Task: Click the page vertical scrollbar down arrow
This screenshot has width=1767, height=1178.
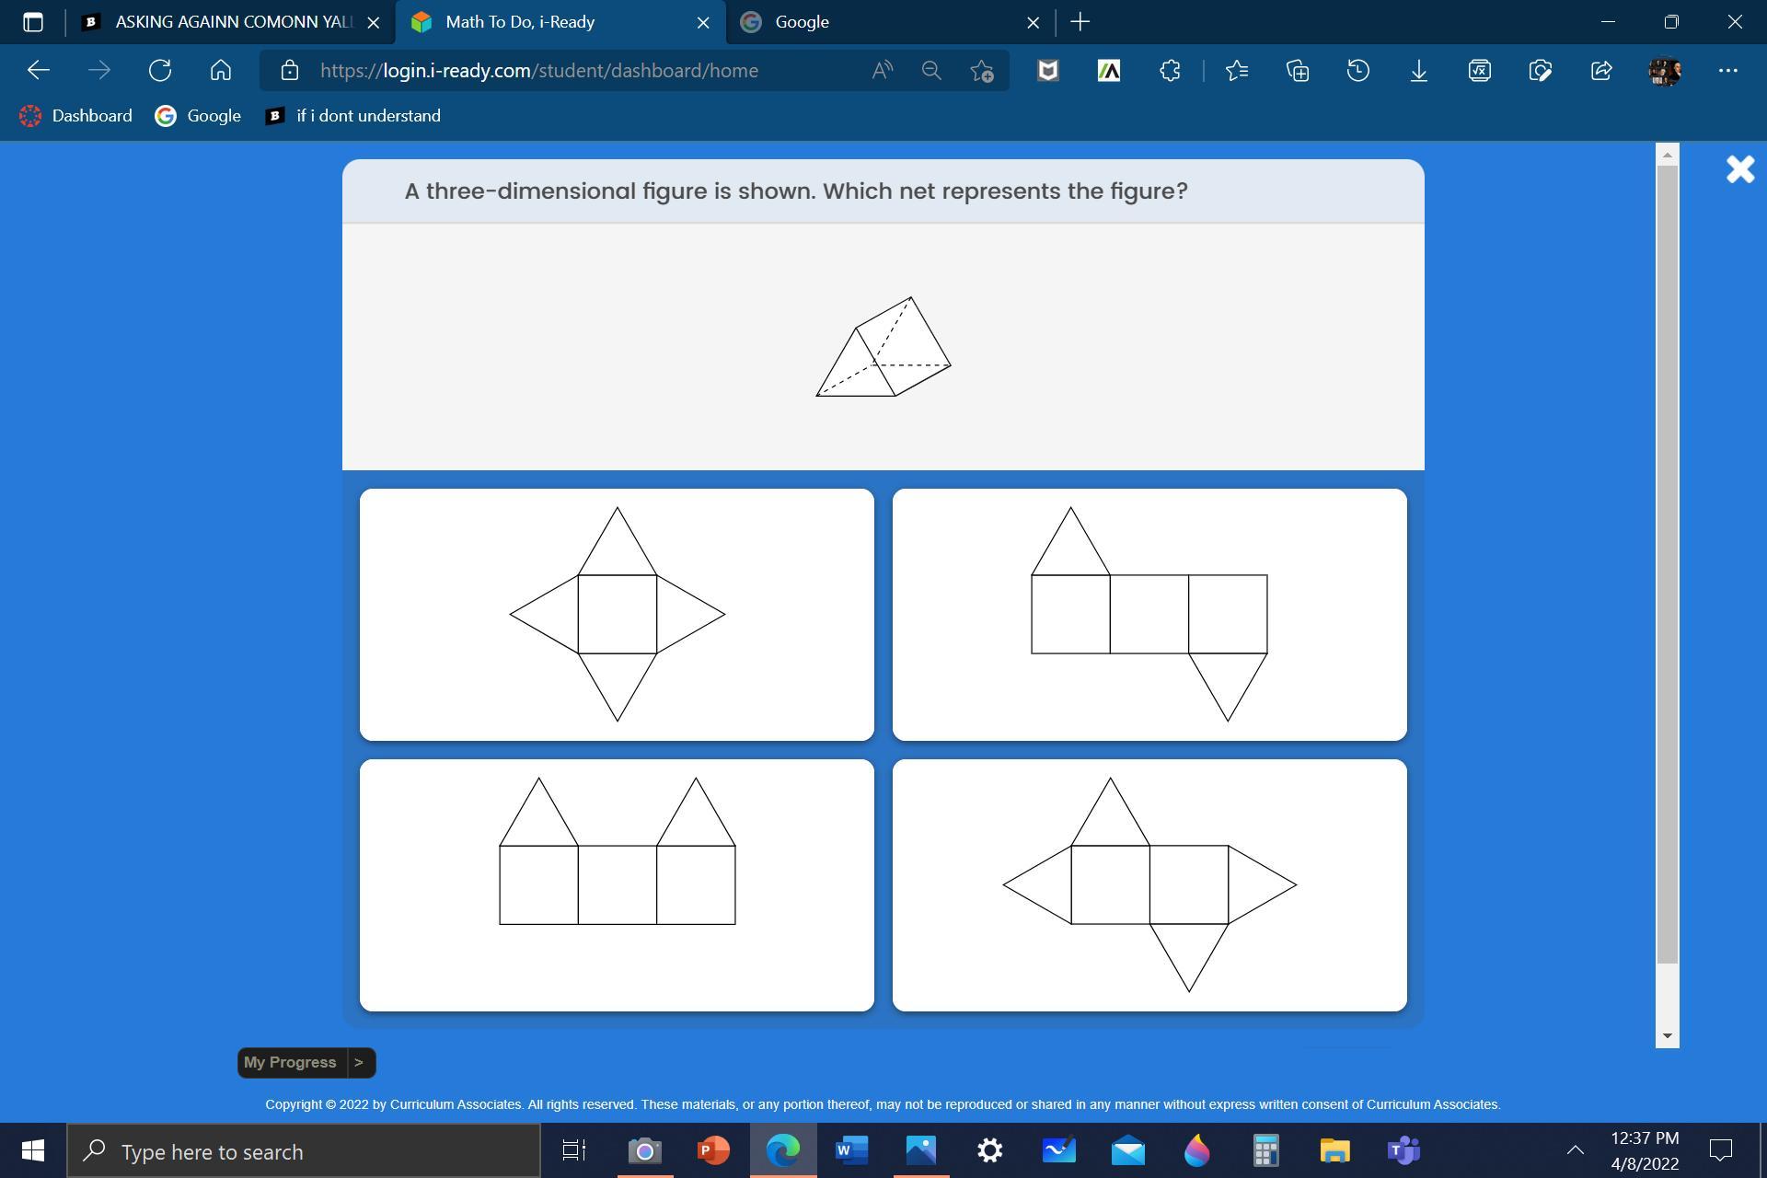Action: [x=1667, y=1036]
